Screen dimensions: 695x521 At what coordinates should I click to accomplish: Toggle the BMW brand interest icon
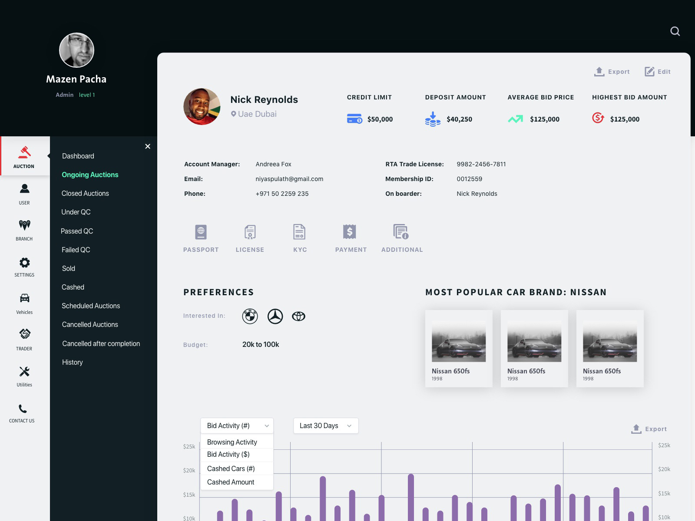click(x=250, y=316)
